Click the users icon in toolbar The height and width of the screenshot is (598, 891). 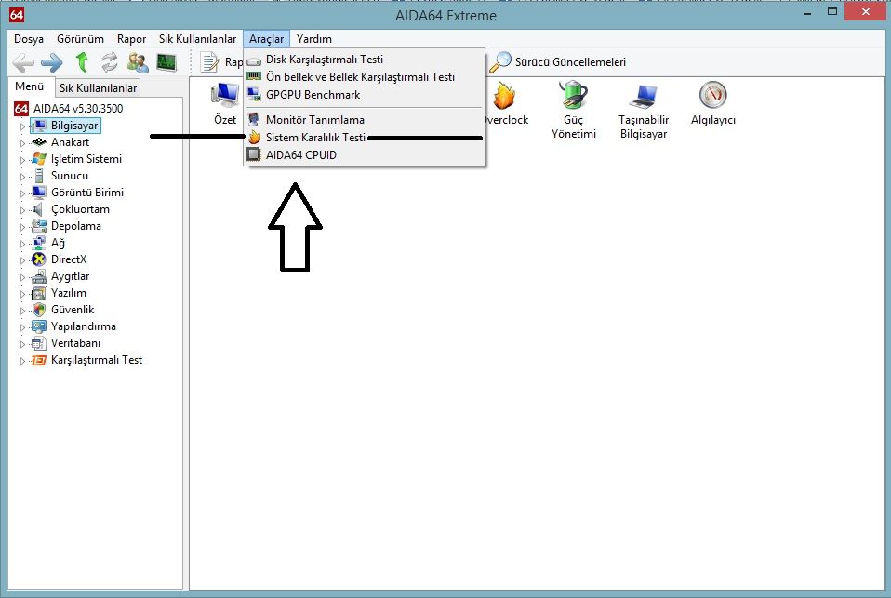138,62
